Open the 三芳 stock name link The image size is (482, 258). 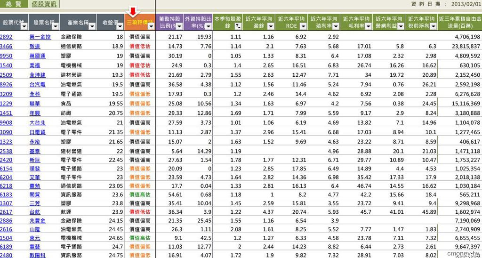coord(35,203)
